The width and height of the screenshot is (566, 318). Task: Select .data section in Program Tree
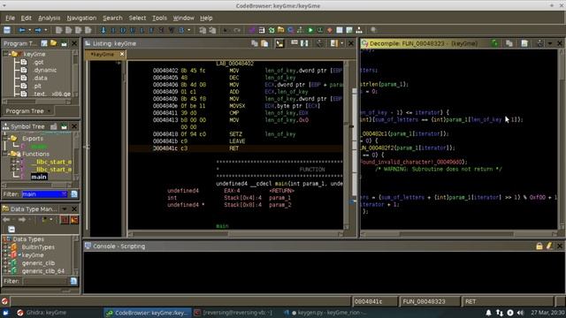click(x=40, y=78)
